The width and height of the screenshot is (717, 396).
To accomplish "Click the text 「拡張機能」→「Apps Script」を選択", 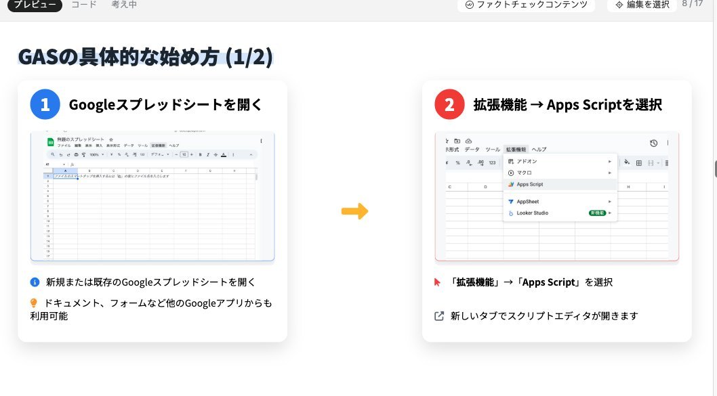I will pyautogui.click(x=531, y=282).
